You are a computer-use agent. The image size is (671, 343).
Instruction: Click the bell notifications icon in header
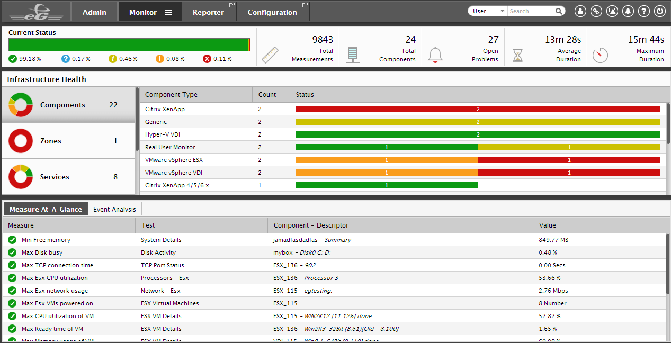coord(628,11)
